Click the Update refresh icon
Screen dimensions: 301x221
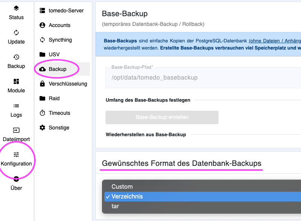[16, 33]
